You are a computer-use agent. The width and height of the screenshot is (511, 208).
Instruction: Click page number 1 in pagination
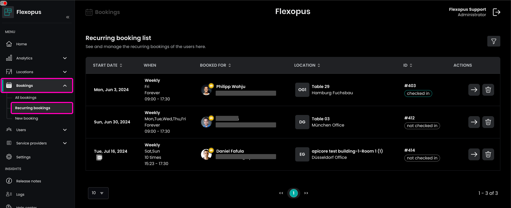pyautogui.click(x=294, y=193)
